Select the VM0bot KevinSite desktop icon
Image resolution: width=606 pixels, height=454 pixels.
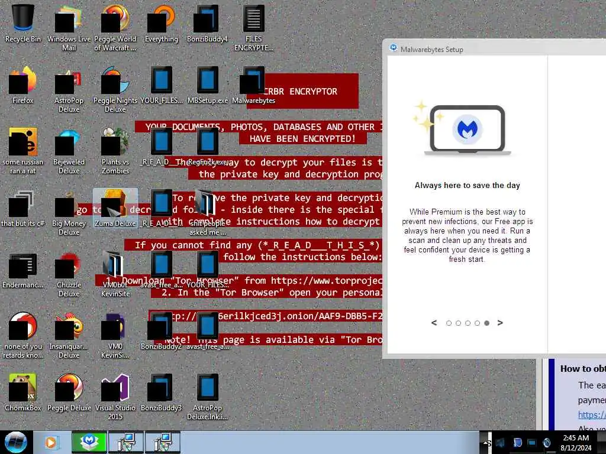(115, 274)
